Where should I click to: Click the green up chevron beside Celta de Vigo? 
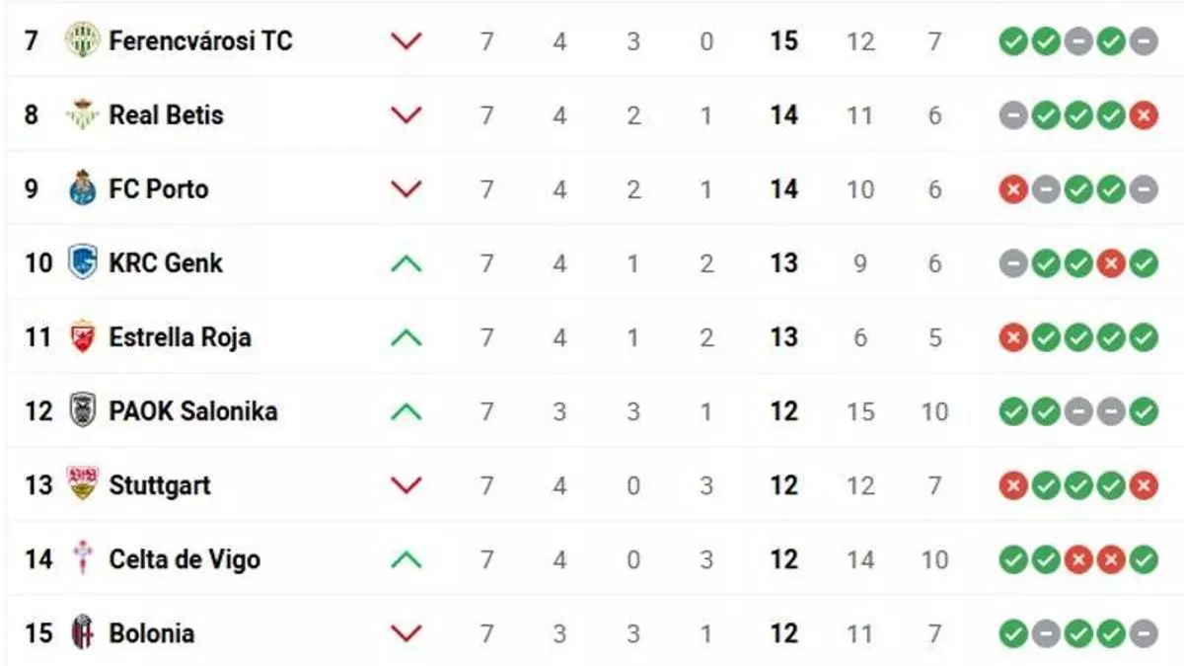(405, 559)
